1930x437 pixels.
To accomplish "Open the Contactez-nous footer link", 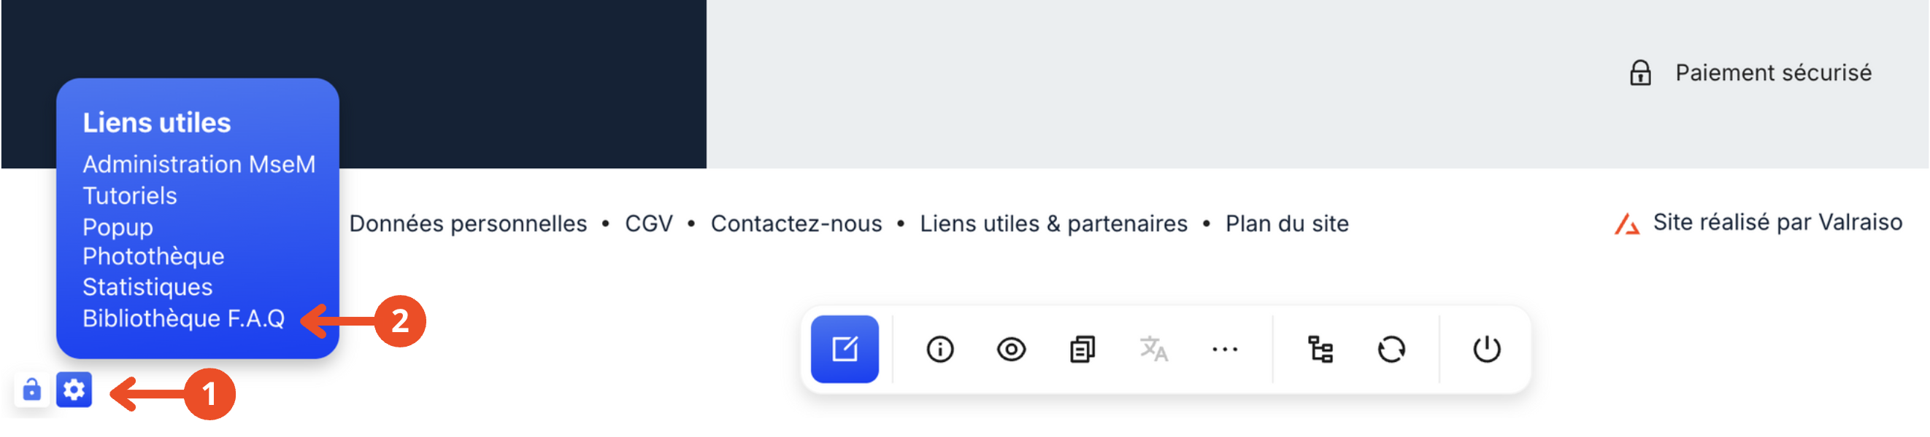I will [x=796, y=224].
